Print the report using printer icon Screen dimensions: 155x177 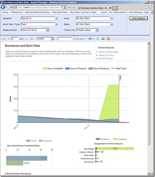pyautogui.click(x=103, y=39)
